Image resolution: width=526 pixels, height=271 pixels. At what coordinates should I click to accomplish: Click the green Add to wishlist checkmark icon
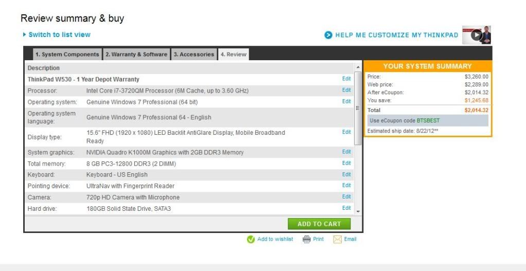(251, 239)
